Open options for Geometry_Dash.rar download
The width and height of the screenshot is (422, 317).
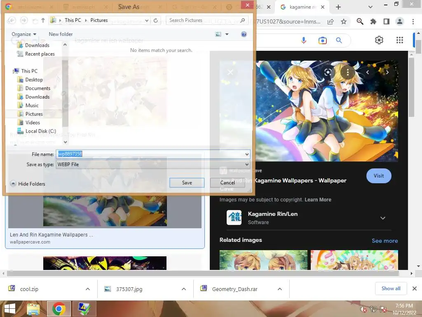click(x=280, y=289)
